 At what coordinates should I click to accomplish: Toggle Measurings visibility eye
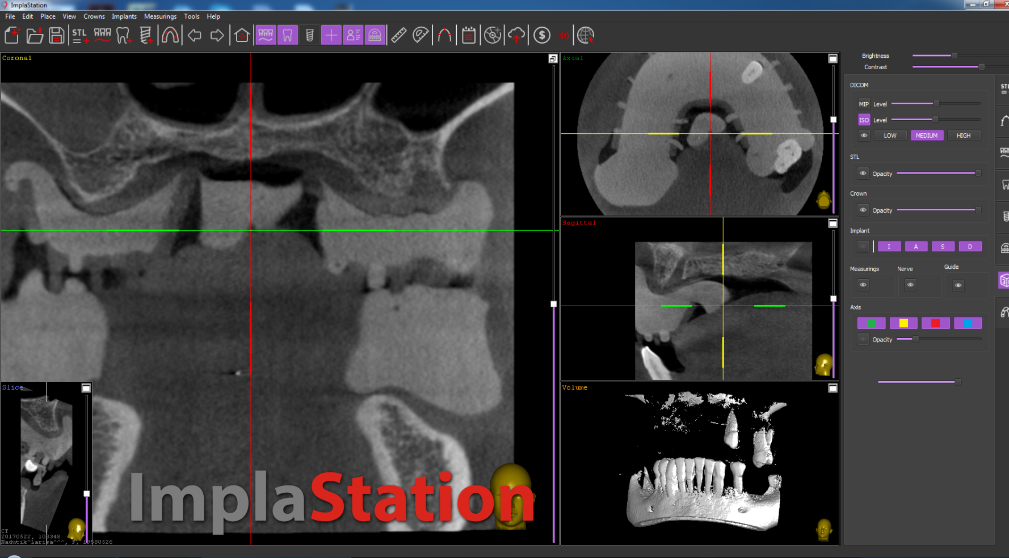(x=863, y=285)
